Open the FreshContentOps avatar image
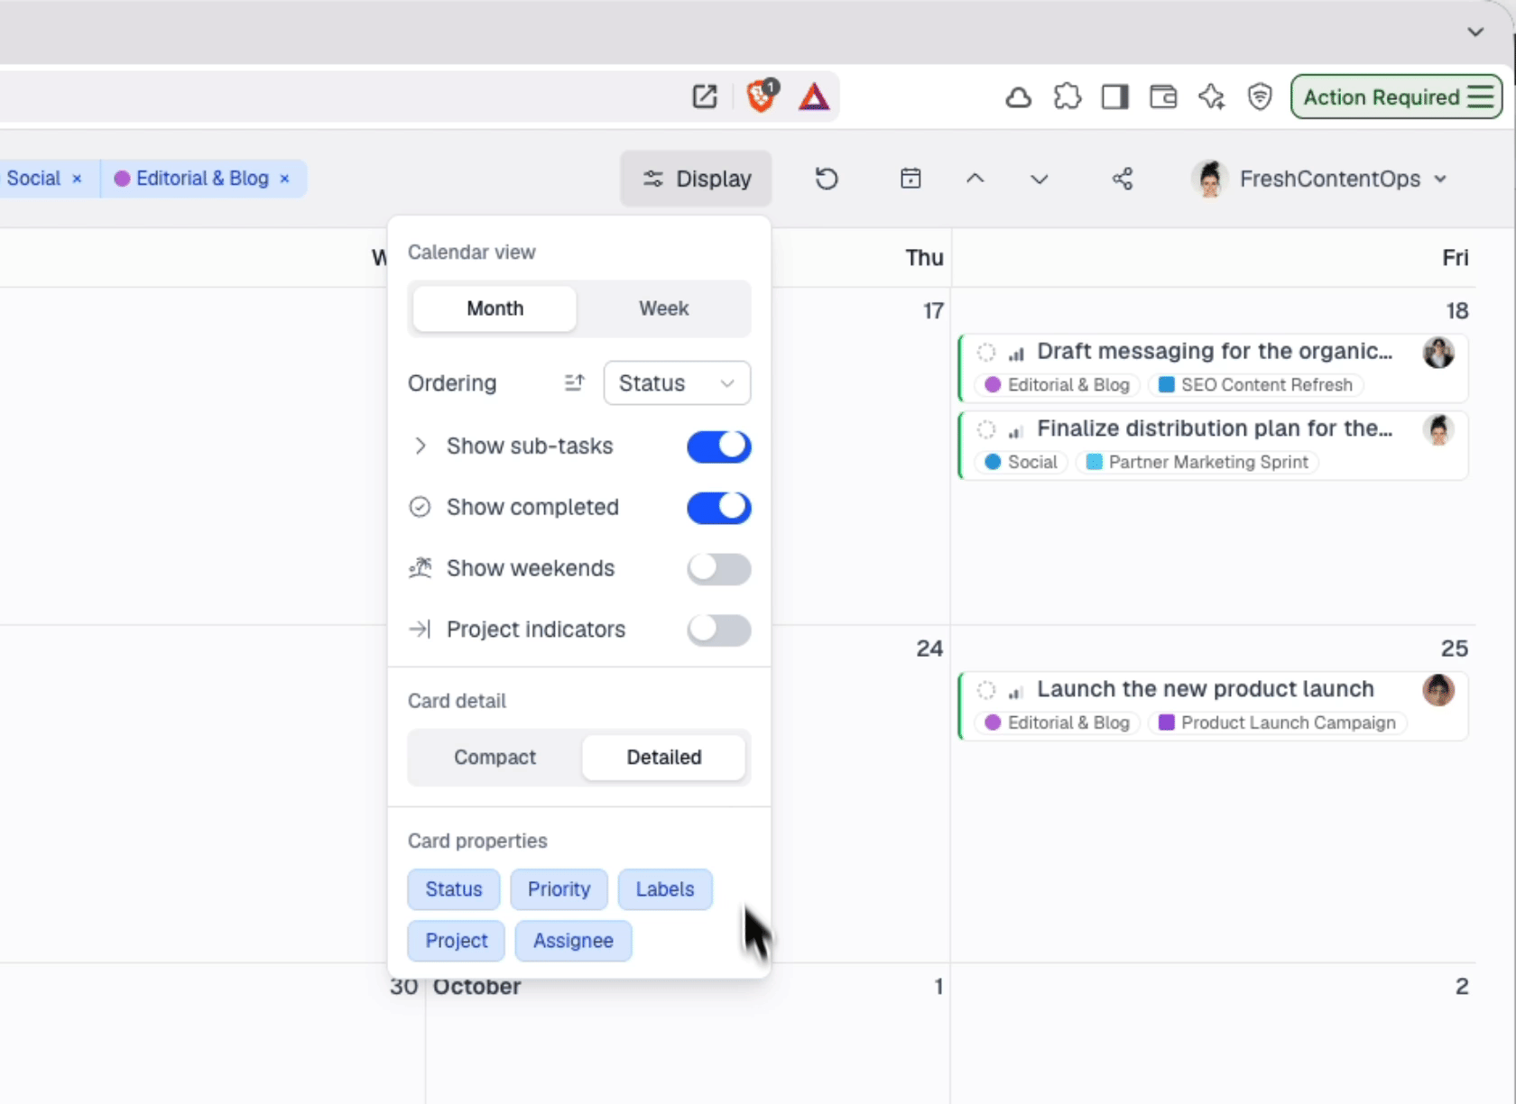Screen dimensions: 1516x1104 coord(1210,179)
